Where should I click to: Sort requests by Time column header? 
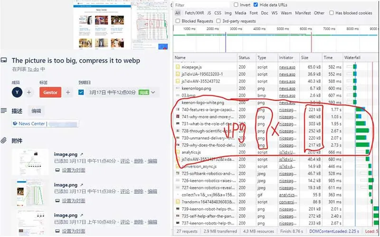tap(328, 57)
